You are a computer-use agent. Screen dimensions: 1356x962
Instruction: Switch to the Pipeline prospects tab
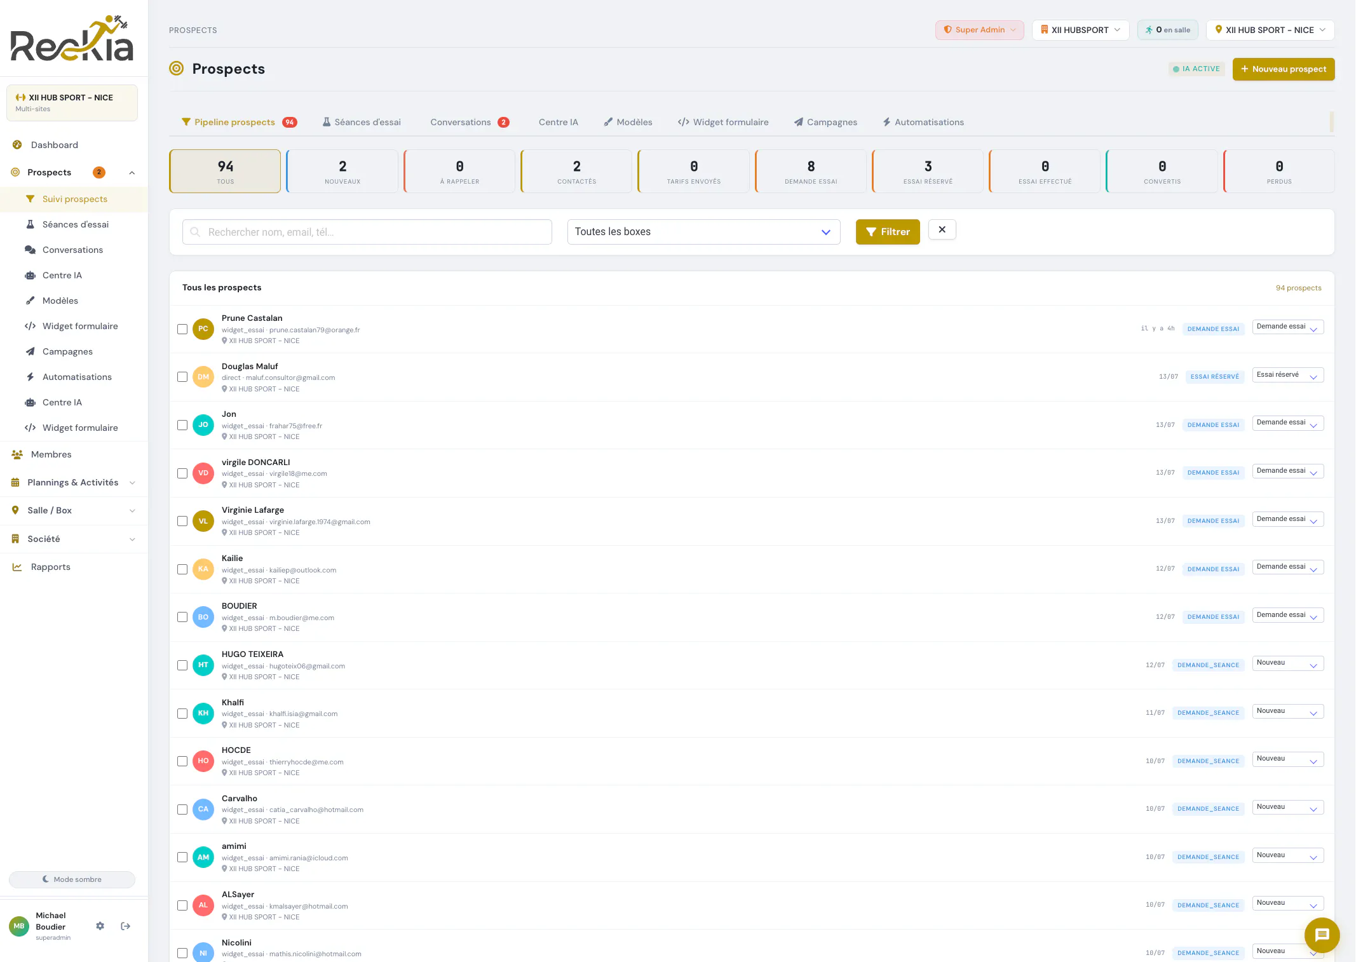point(240,122)
